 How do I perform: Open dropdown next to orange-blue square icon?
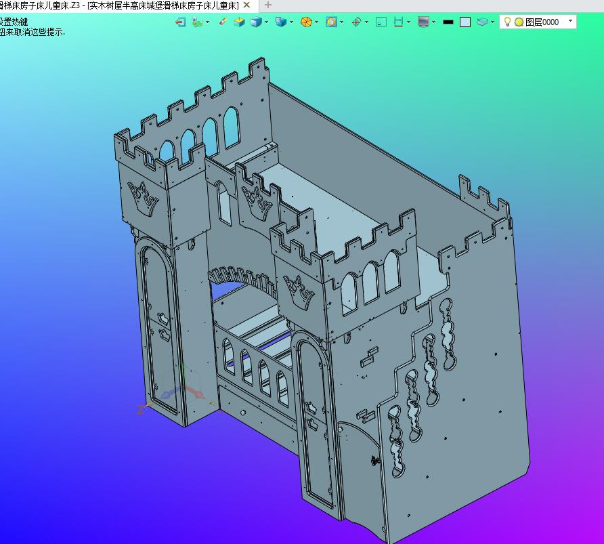click(342, 22)
